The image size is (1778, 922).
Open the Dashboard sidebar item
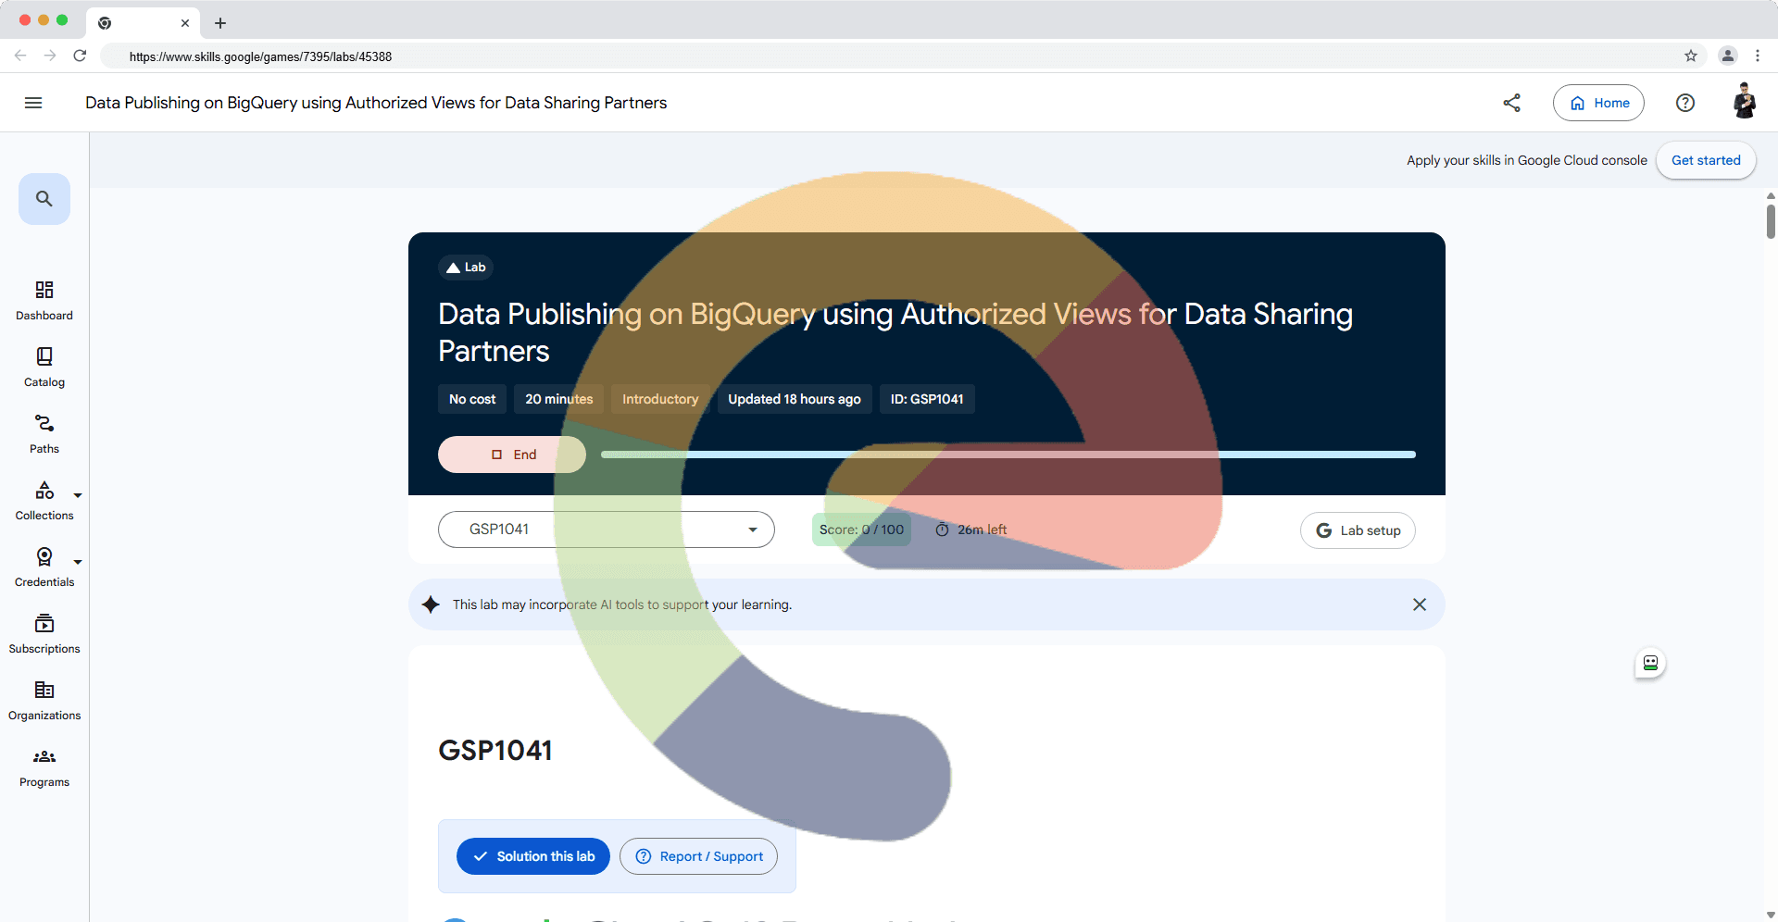point(44,301)
